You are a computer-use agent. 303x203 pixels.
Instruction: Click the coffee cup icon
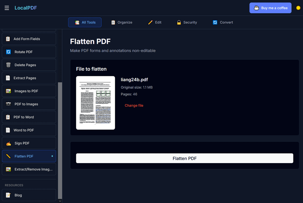257,8
